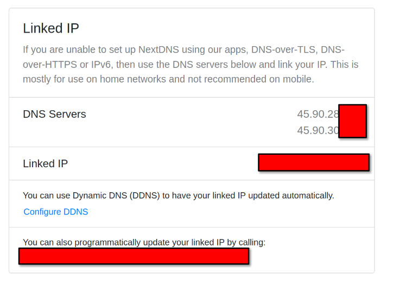Click the redacted Linked IP value
This screenshot has width=394, height=284.
[x=314, y=162]
